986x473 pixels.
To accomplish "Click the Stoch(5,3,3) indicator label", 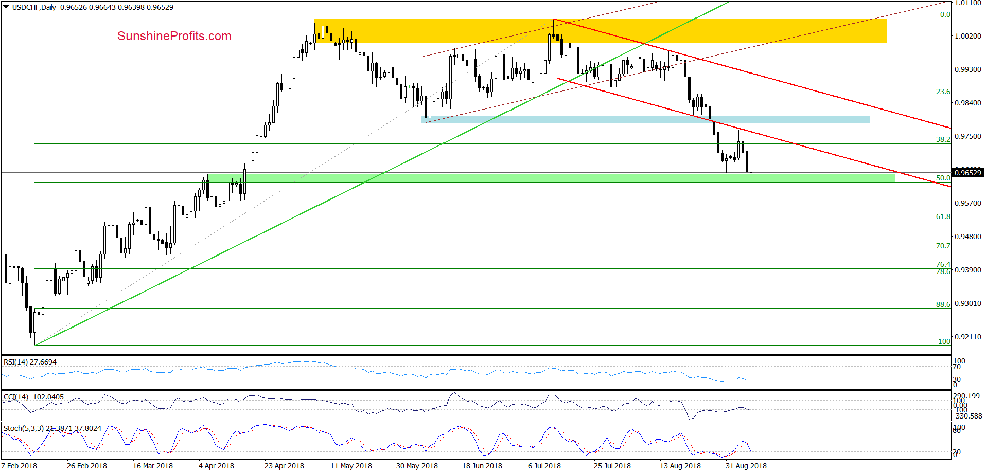I will 52,428.
